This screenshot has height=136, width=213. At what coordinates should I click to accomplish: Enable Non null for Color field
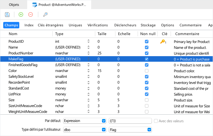[147, 71]
